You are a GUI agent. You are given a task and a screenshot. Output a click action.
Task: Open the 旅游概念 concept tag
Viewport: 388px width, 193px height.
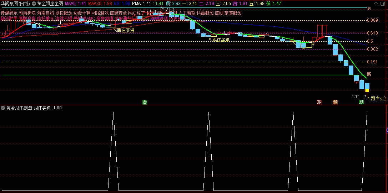[x=233, y=13]
